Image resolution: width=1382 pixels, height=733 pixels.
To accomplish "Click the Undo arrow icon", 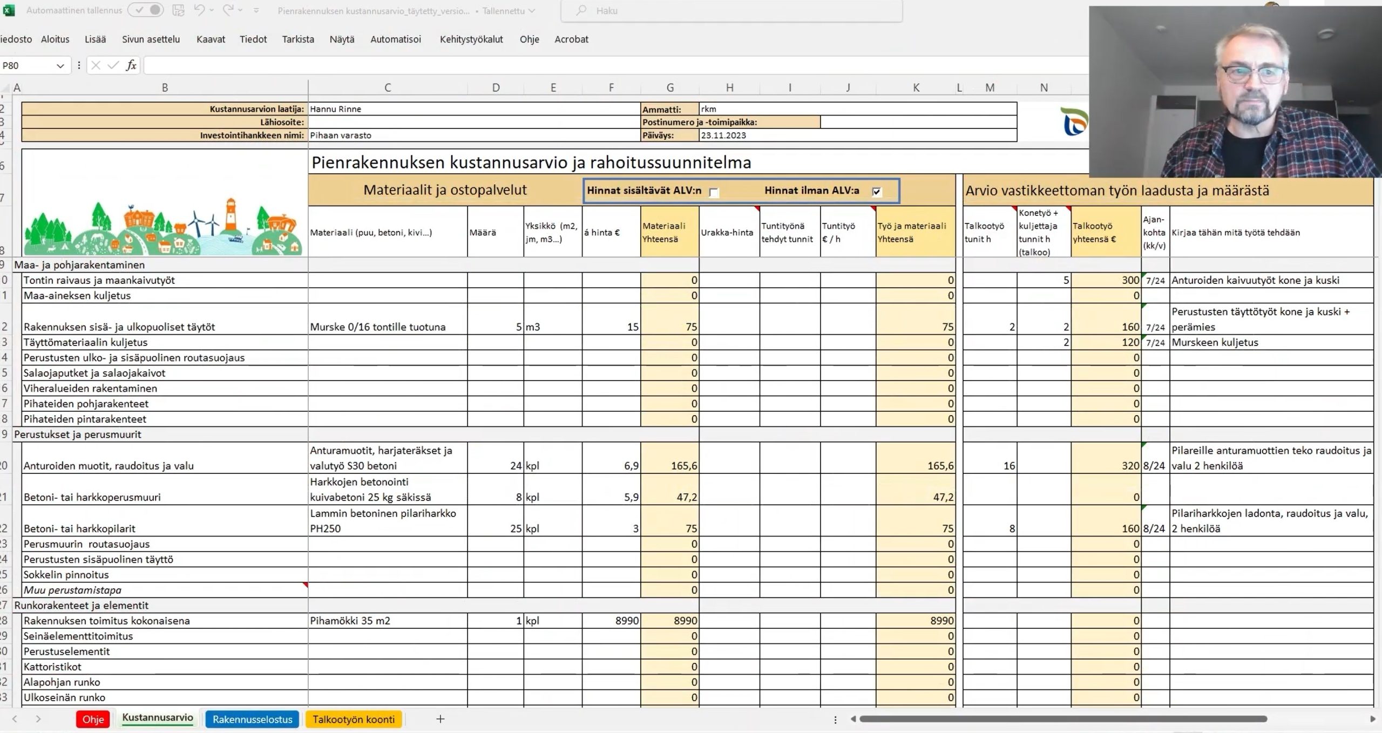I will [199, 10].
